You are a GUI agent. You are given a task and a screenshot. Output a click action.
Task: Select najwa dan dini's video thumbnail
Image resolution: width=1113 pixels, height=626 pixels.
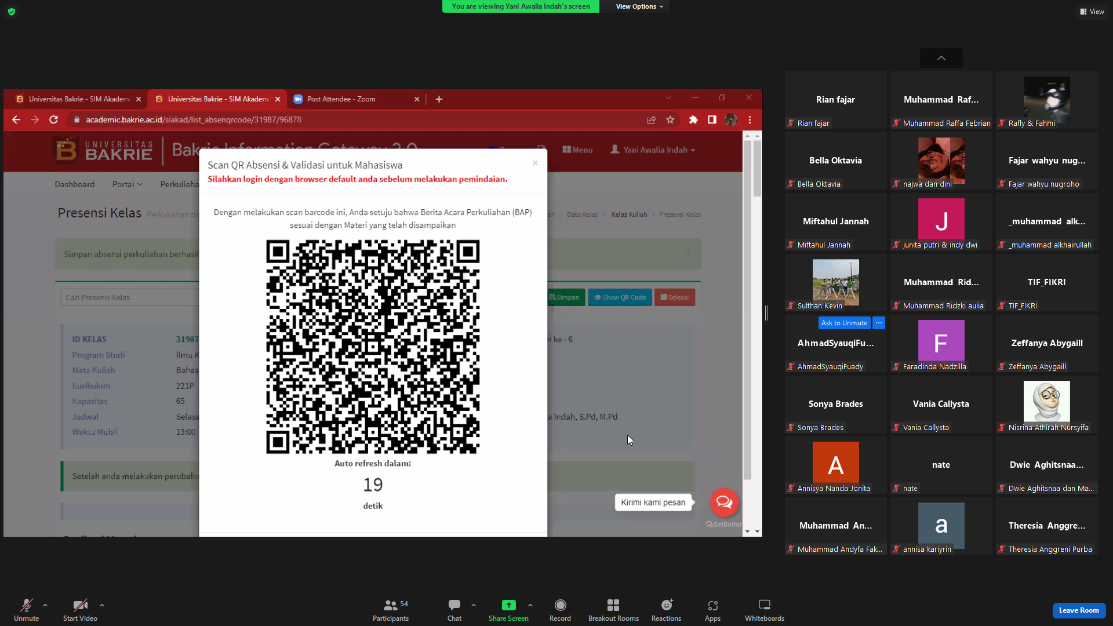941,161
